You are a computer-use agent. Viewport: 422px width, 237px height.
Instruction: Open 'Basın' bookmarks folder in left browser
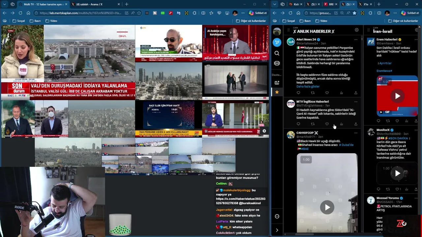(x=35, y=21)
